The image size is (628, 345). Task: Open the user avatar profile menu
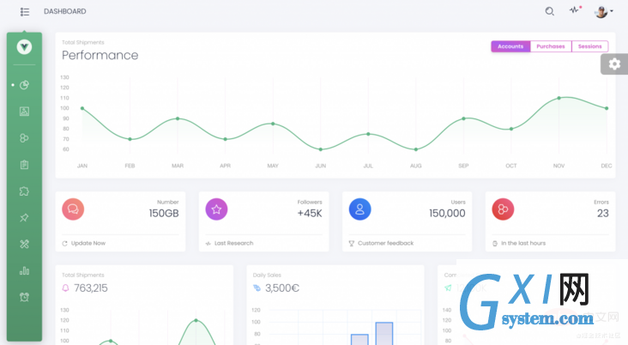tap(603, 12)
